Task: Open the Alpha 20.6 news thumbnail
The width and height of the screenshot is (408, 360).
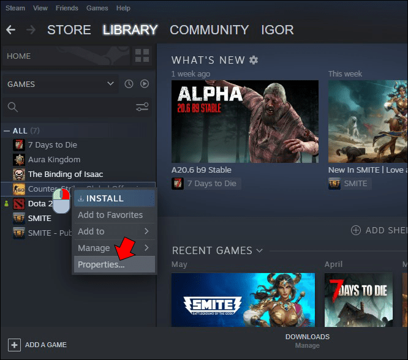Action: coord(245,121)
